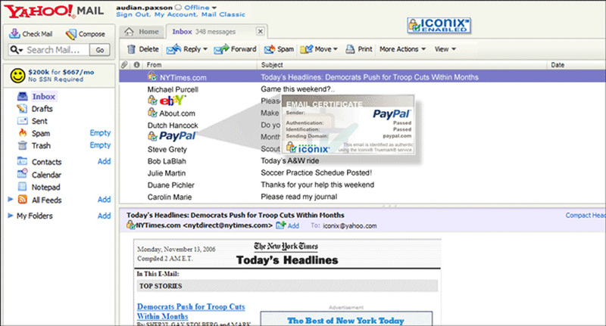Open Michael Purcell's message
The height and width of the screenshot is (326, 606).
pos(173,89)
